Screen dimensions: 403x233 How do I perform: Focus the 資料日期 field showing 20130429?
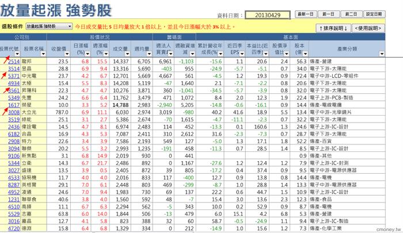click(x=268, y=15)
